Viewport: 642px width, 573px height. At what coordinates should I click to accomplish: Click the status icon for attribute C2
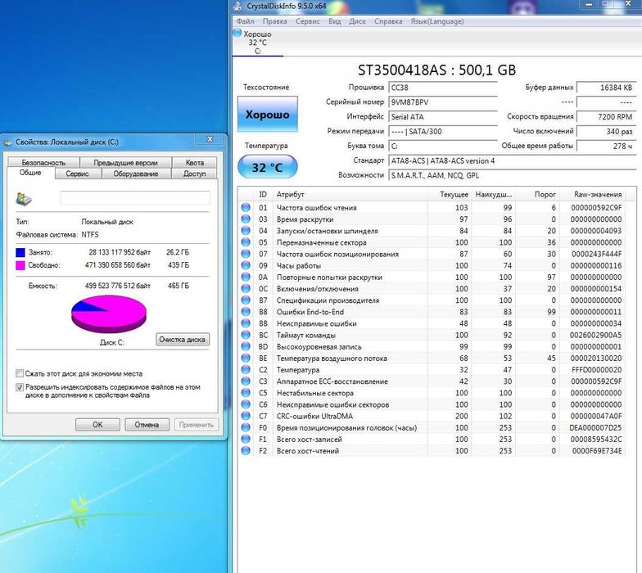click(x=246, y=370)
